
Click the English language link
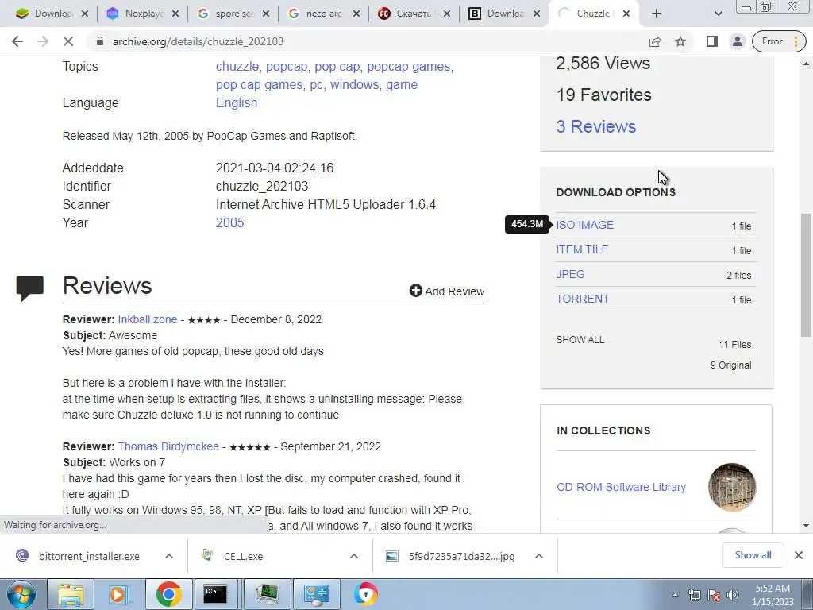[x=237, y=102]
